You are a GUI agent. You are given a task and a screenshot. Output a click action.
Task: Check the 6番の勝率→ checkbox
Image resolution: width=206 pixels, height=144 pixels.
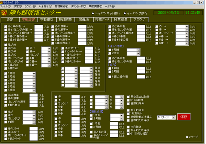tap(53, 43)
